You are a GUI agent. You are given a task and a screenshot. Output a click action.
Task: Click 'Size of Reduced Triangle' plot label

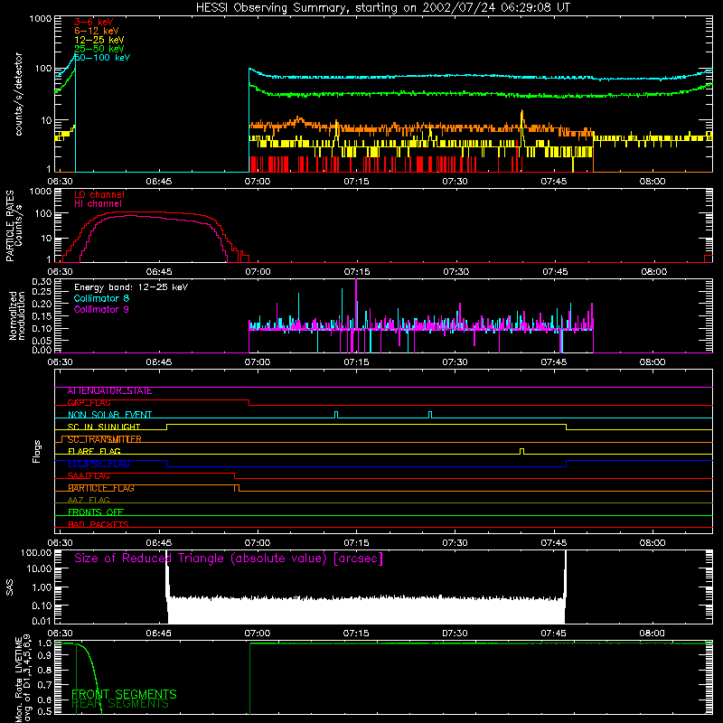tap(229, 559)
